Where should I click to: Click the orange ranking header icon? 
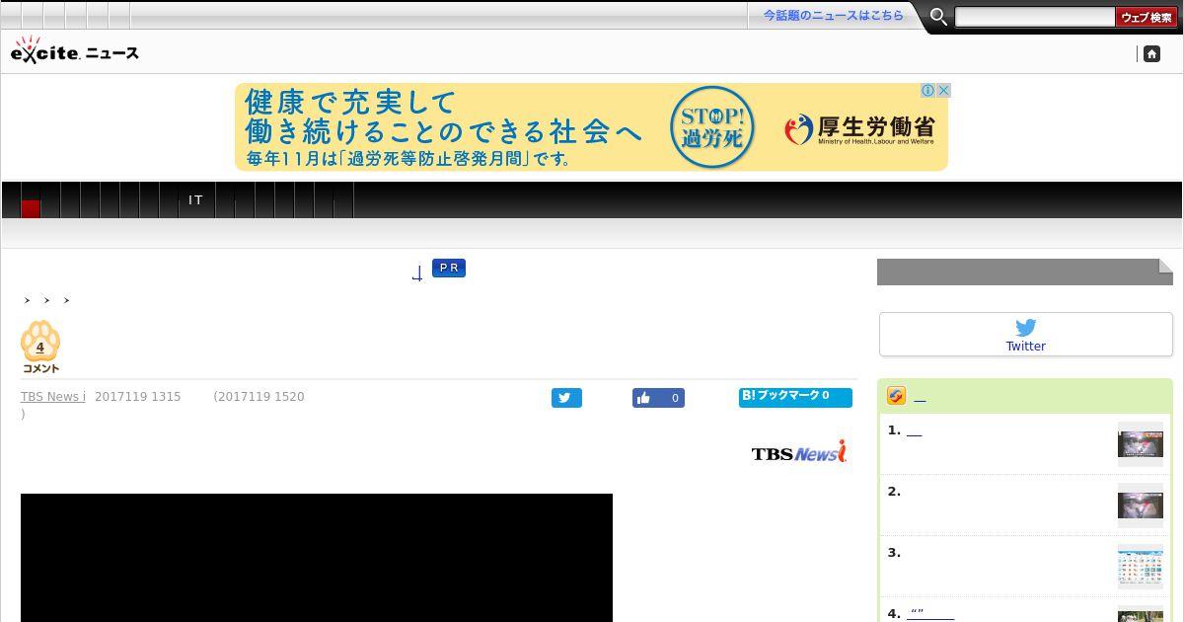point(896,396)
